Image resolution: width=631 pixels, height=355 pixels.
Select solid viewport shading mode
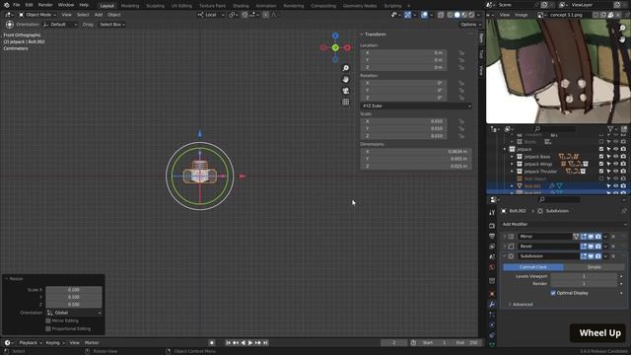456,15
